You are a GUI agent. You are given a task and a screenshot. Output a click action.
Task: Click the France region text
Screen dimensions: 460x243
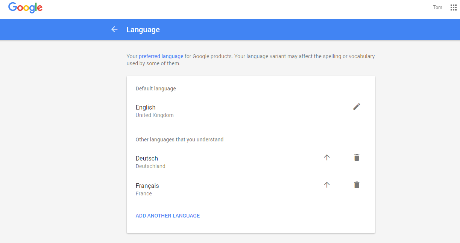pos(144,193)
